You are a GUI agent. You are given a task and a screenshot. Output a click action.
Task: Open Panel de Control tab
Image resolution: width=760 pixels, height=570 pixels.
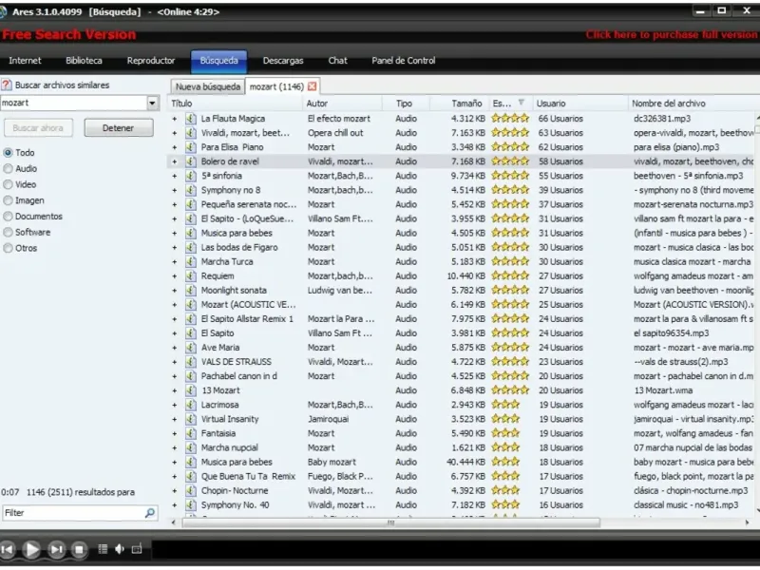pyautogui.click(x=403, y=61)
